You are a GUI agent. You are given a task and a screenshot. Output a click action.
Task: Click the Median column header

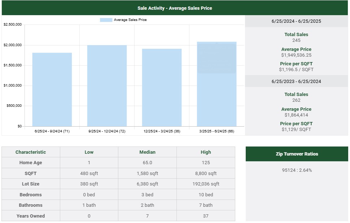[x=147, y=152]
